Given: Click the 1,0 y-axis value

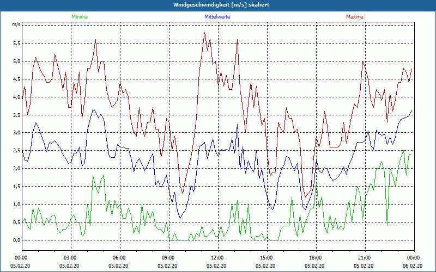Looking at the screenshot, I should tap(16, 205).
